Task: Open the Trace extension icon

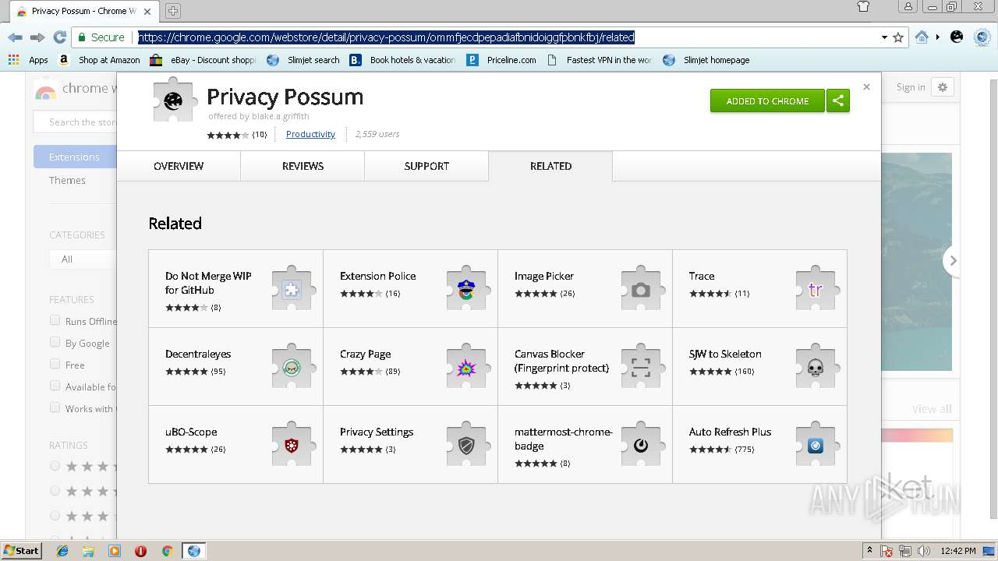Action: tap(816, 289)
